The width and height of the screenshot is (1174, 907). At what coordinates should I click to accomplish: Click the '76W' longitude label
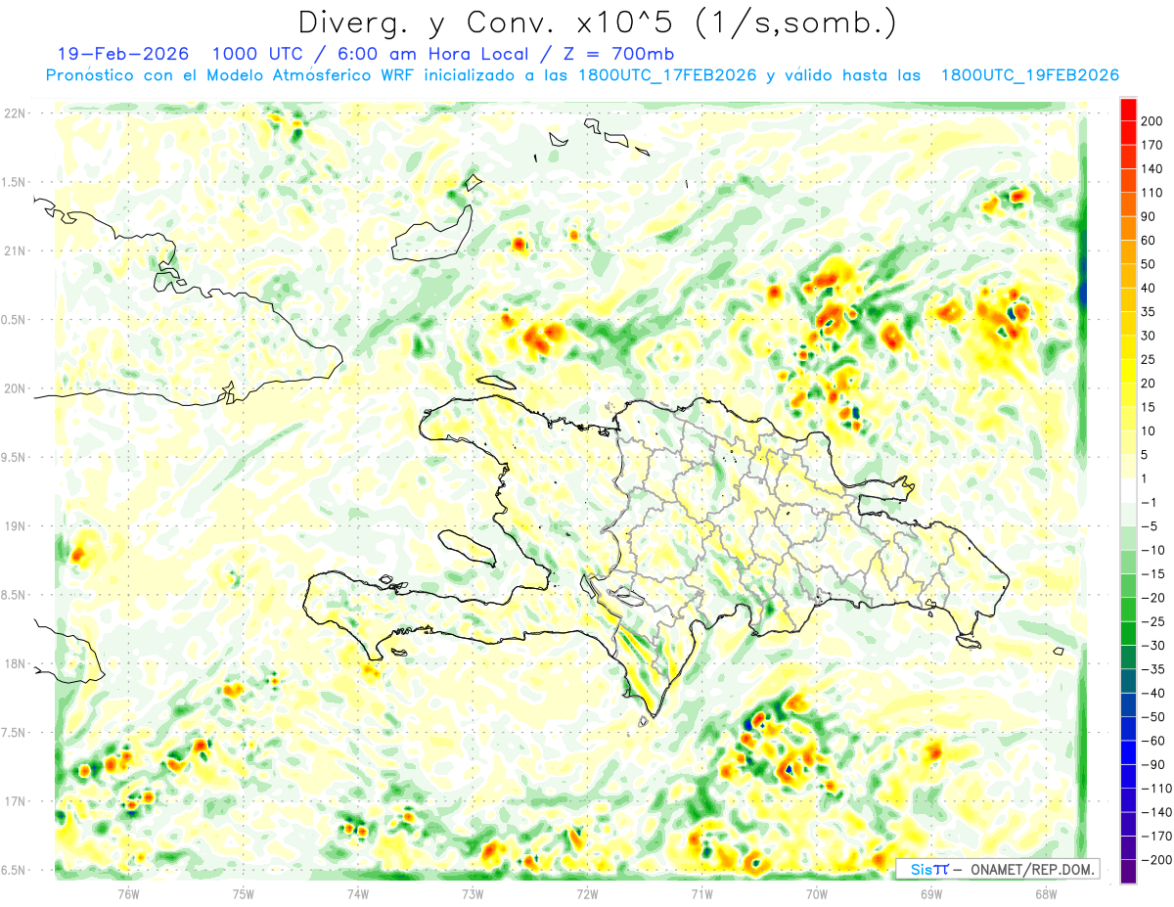128,893
